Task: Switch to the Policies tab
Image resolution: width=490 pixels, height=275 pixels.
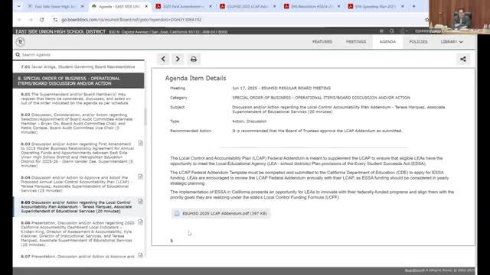Action: click(418, 42)
